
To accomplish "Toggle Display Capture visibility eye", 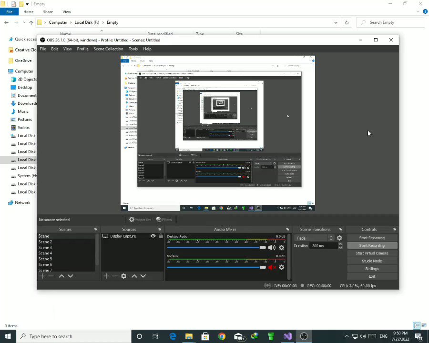I will point(153,236).
